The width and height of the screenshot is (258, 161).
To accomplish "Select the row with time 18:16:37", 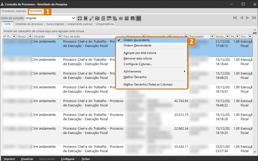I will tap(127, 91).
